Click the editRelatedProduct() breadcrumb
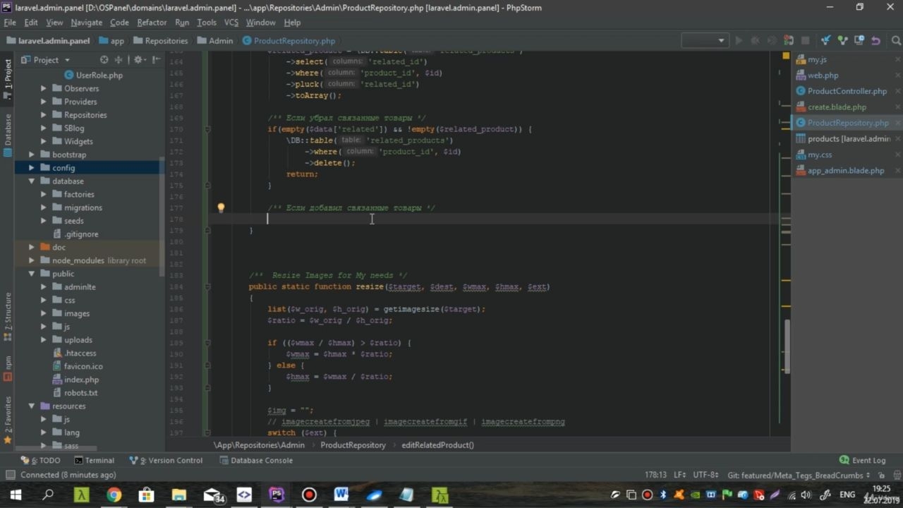The width and height of the screenshot is (903, 508). pos(437,445)
